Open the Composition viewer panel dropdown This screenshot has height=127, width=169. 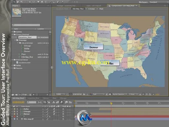(137, 6)
